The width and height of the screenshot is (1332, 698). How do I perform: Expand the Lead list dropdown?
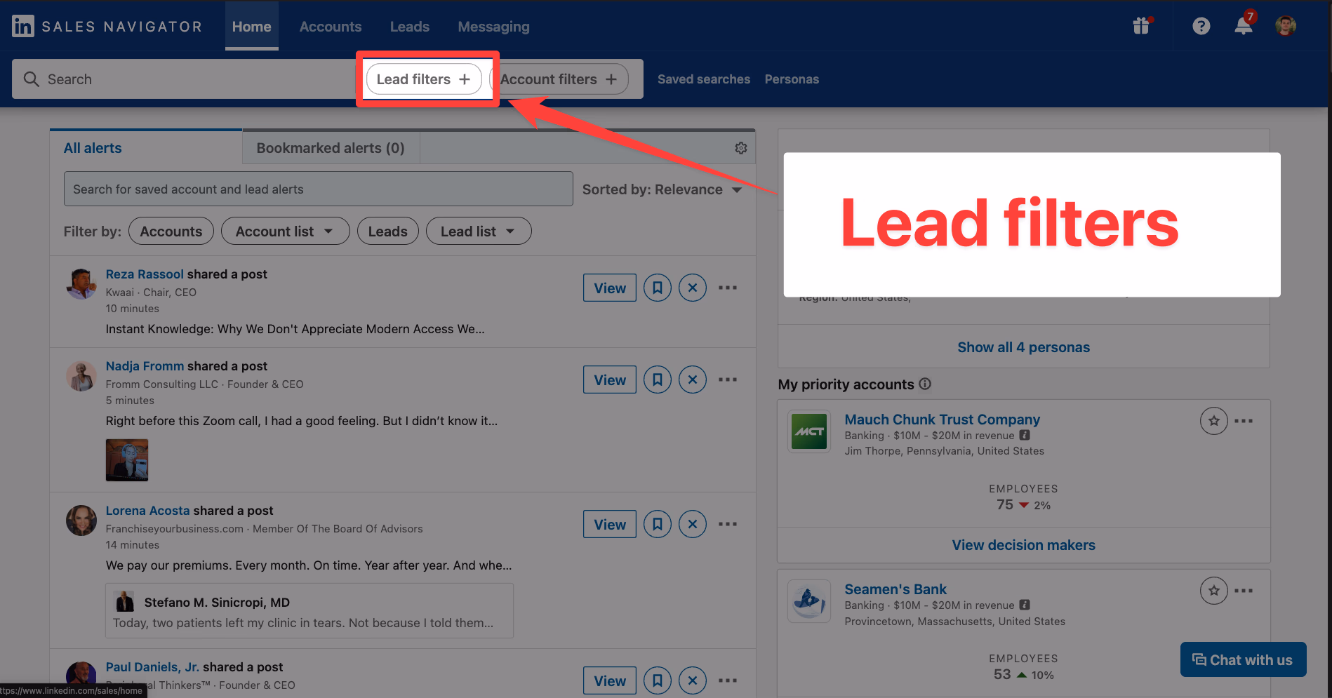click(479, 231)
